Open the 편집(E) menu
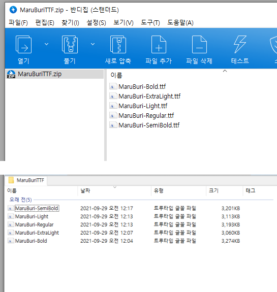This screenshot has width=277, height=292. click(x=45, y=23)
